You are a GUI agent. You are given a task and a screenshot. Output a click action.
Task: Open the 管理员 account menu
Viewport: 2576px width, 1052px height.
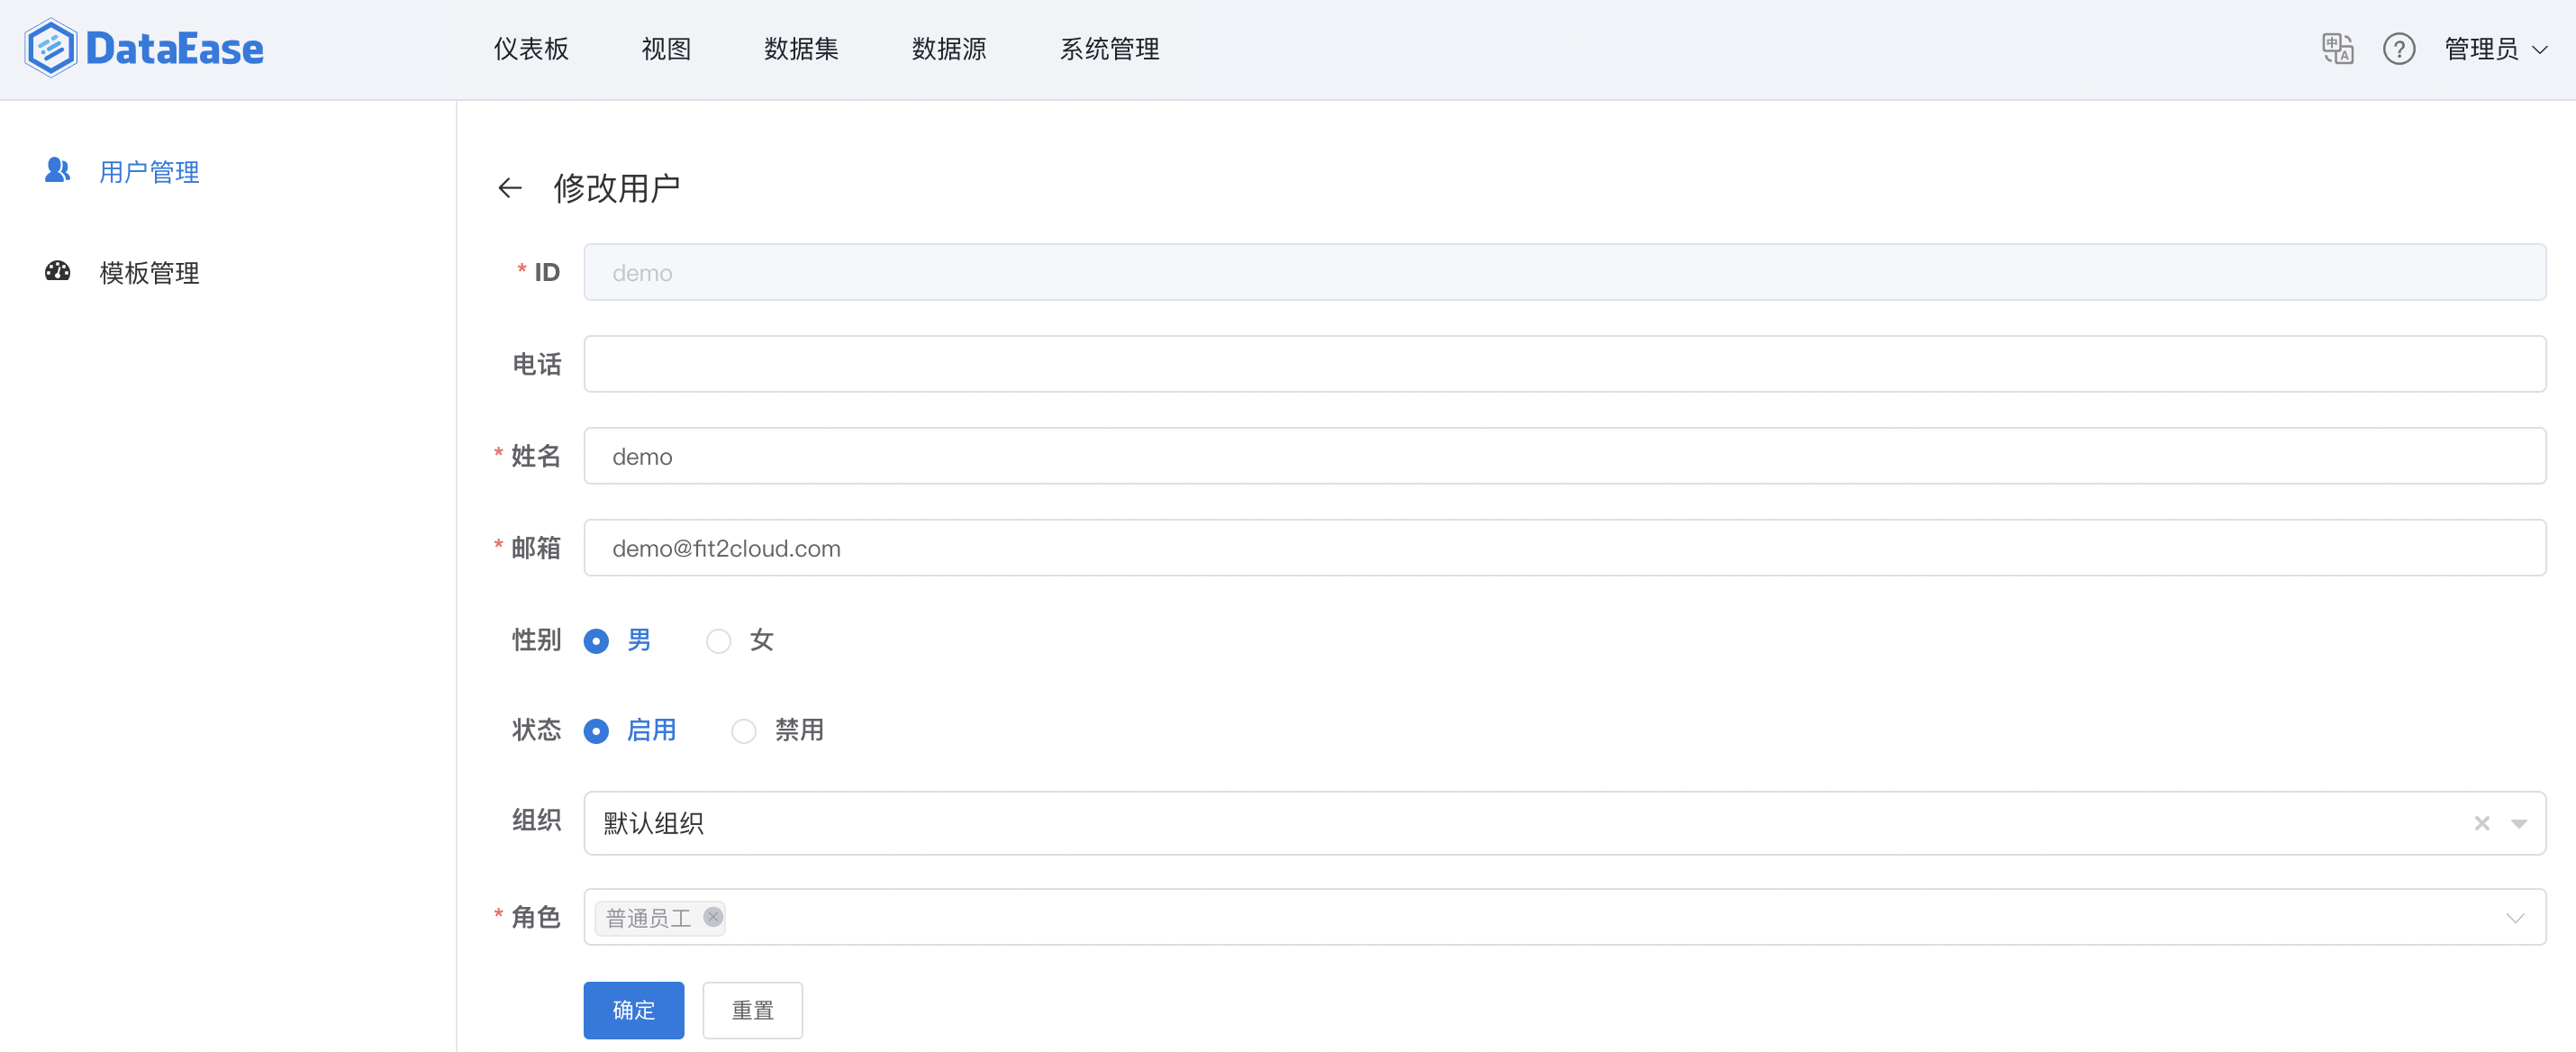(2495, 49)
